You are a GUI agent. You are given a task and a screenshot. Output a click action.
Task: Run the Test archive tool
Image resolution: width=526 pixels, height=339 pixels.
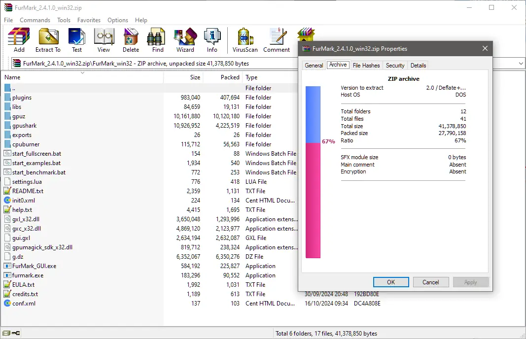(77, 40)
